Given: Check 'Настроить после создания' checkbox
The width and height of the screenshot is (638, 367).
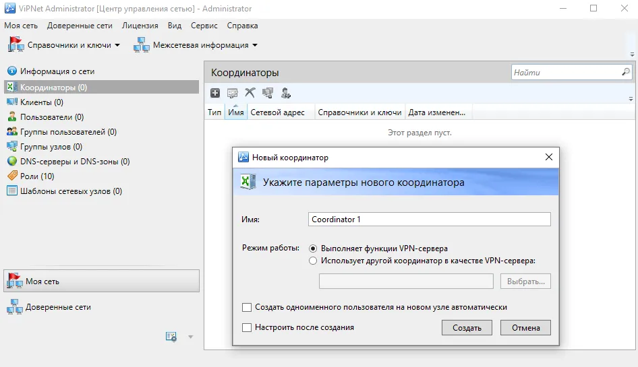Looking at the screenshot, I should click(x=247, y=327).
